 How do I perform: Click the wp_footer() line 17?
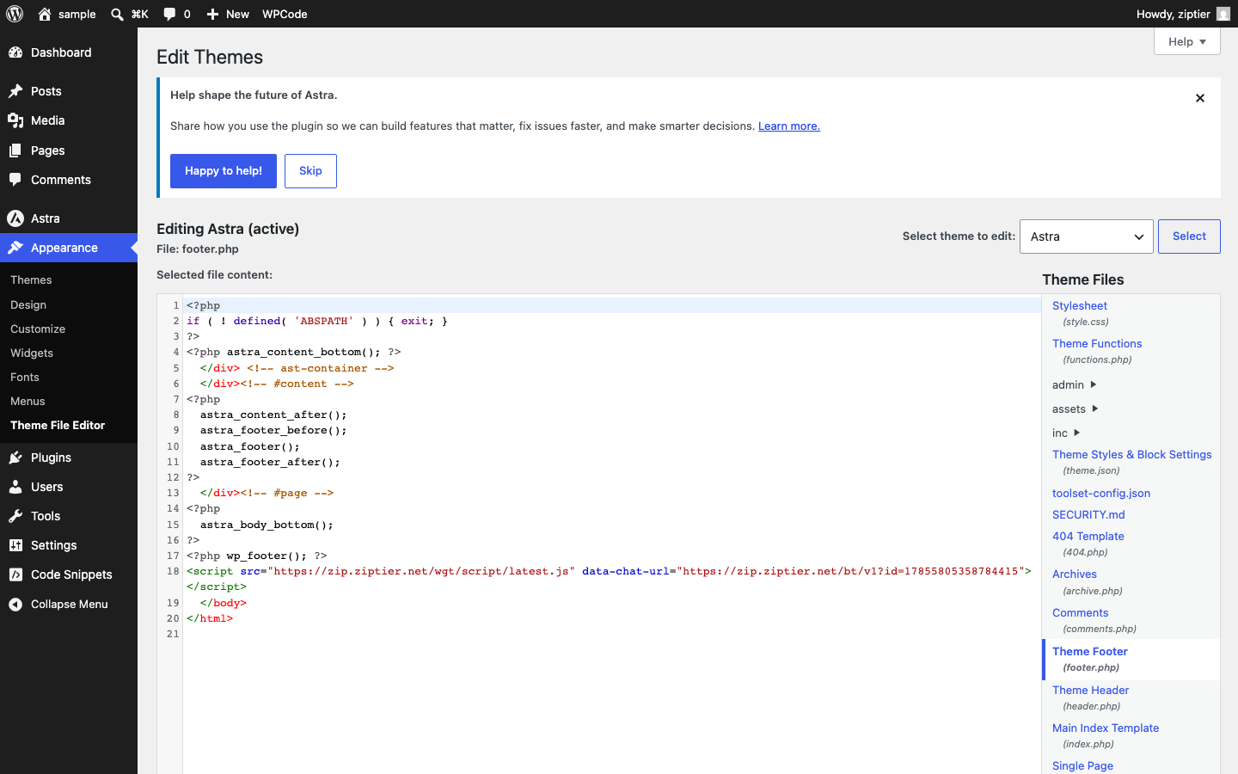256,556
